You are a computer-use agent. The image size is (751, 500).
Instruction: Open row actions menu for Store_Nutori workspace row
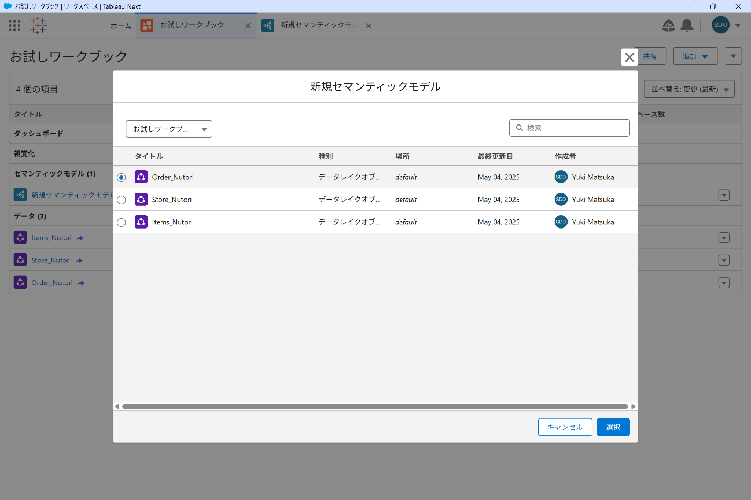point(724,260)
